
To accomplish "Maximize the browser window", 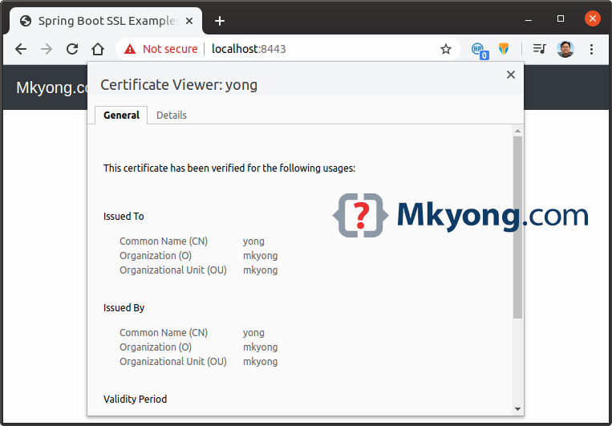I will (x=561, y=18).
